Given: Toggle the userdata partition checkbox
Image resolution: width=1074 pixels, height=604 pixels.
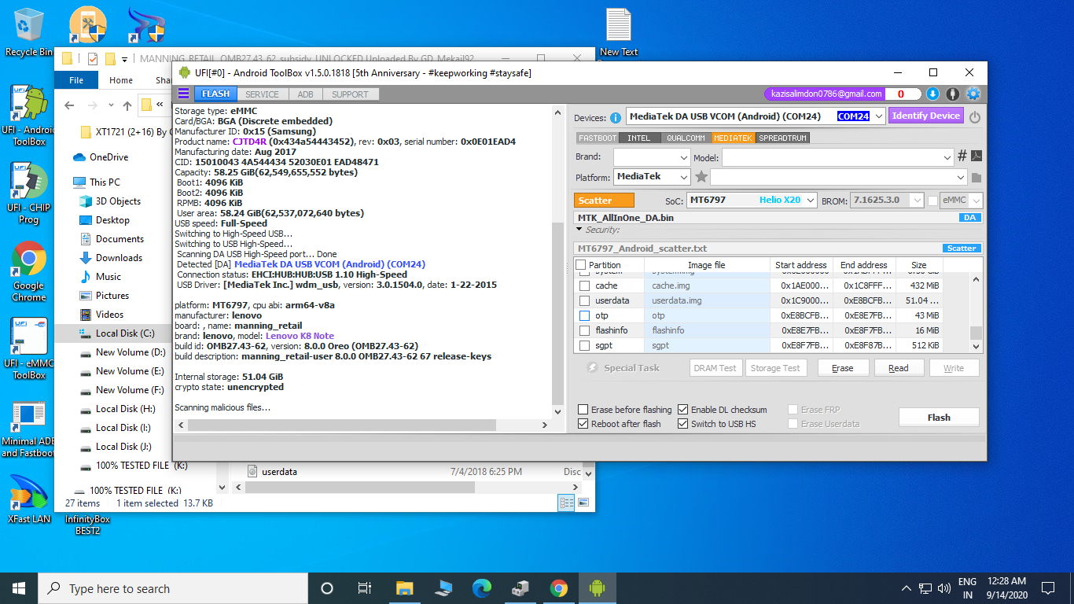Looking at the screenshot, I should coord(584,300).
